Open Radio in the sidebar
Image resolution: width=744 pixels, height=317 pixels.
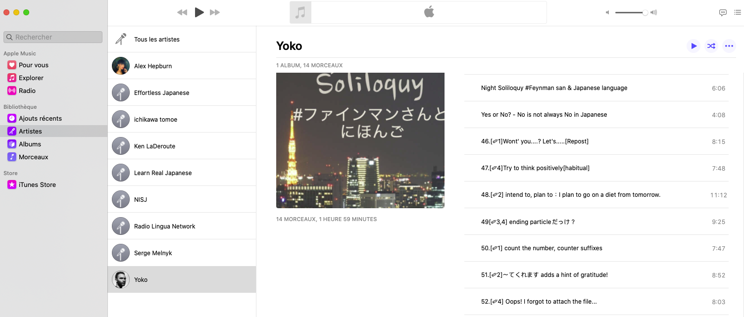tap(53, 91)
